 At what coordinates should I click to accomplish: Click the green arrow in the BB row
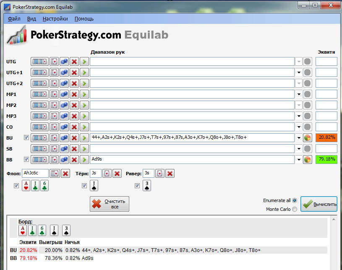[84, 160]
